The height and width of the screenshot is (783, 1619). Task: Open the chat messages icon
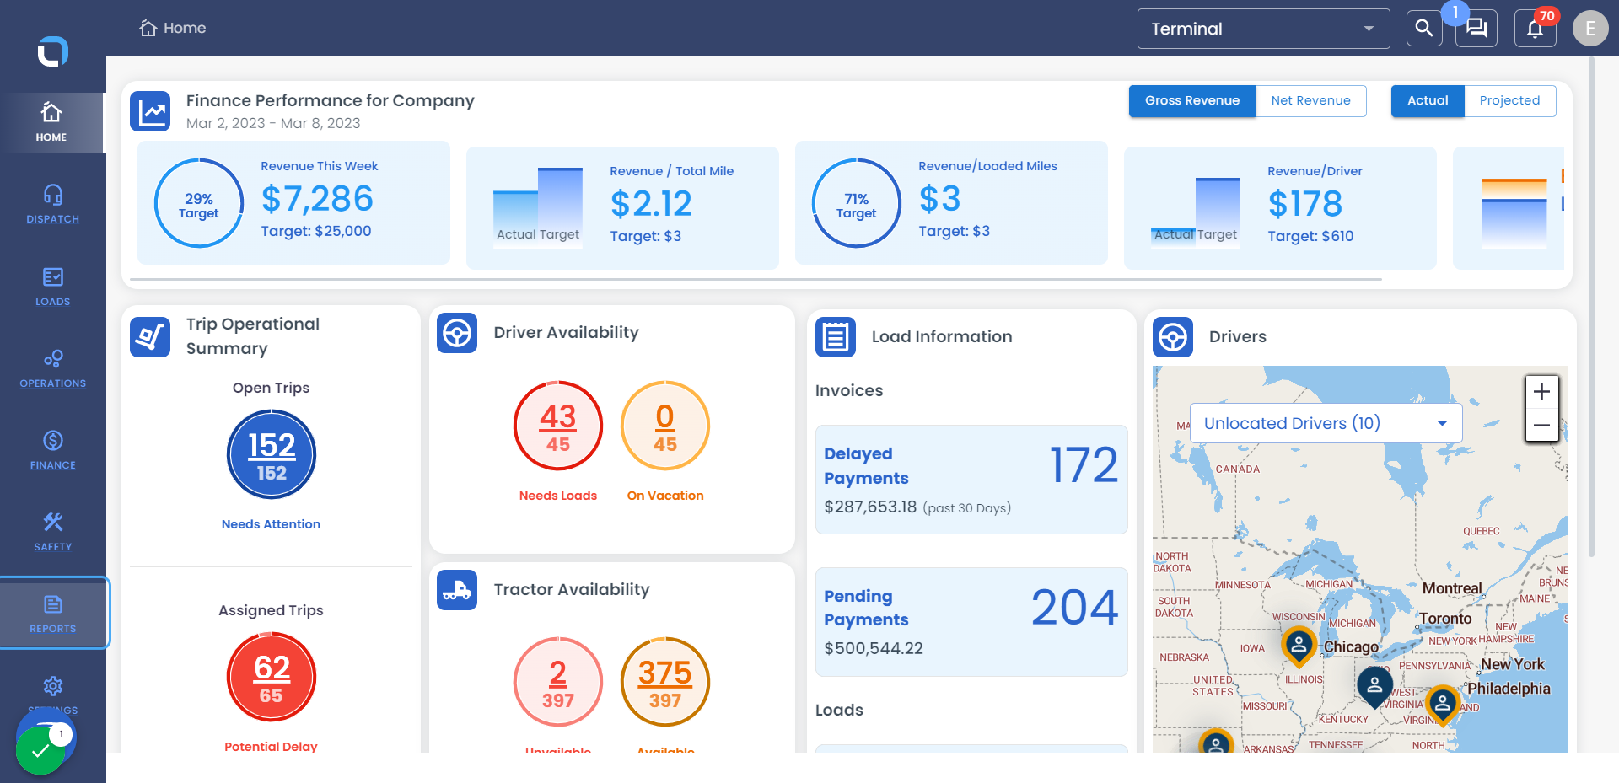coord(1476,29)
